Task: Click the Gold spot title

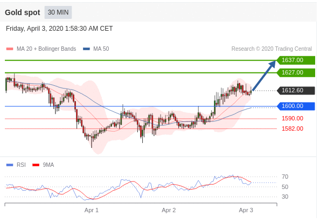Action: pos(23,12)
